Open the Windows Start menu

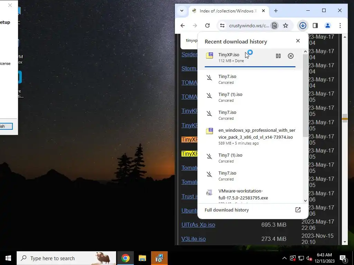8,258
